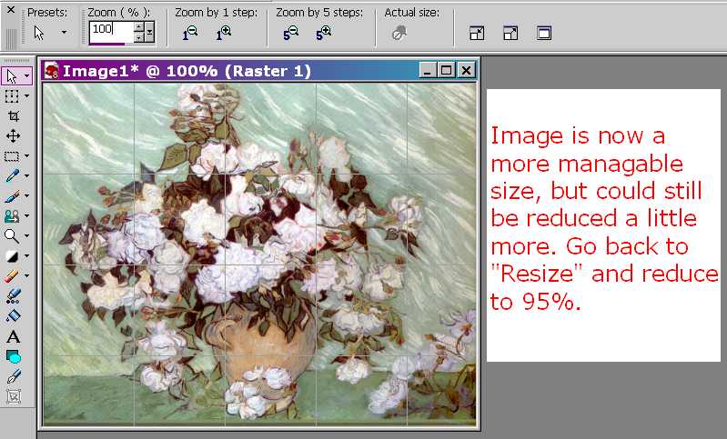Select the Preset Shapes tool
The height and width of the screenshot is (439, 727).
(x=14, y=356)
